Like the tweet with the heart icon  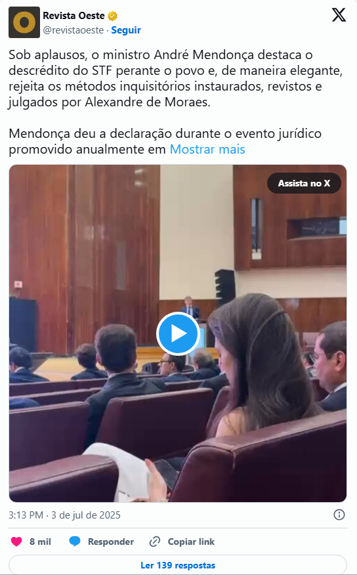click(x=16, y=542)
